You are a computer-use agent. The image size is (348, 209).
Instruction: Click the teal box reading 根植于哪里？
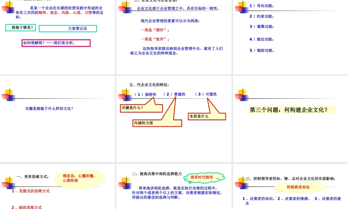21,28
